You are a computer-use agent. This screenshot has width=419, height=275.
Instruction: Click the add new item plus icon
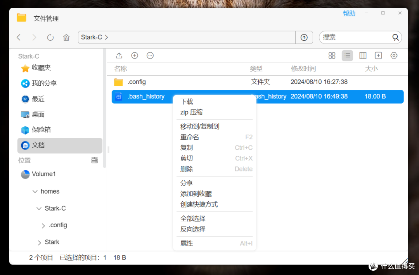135,55
